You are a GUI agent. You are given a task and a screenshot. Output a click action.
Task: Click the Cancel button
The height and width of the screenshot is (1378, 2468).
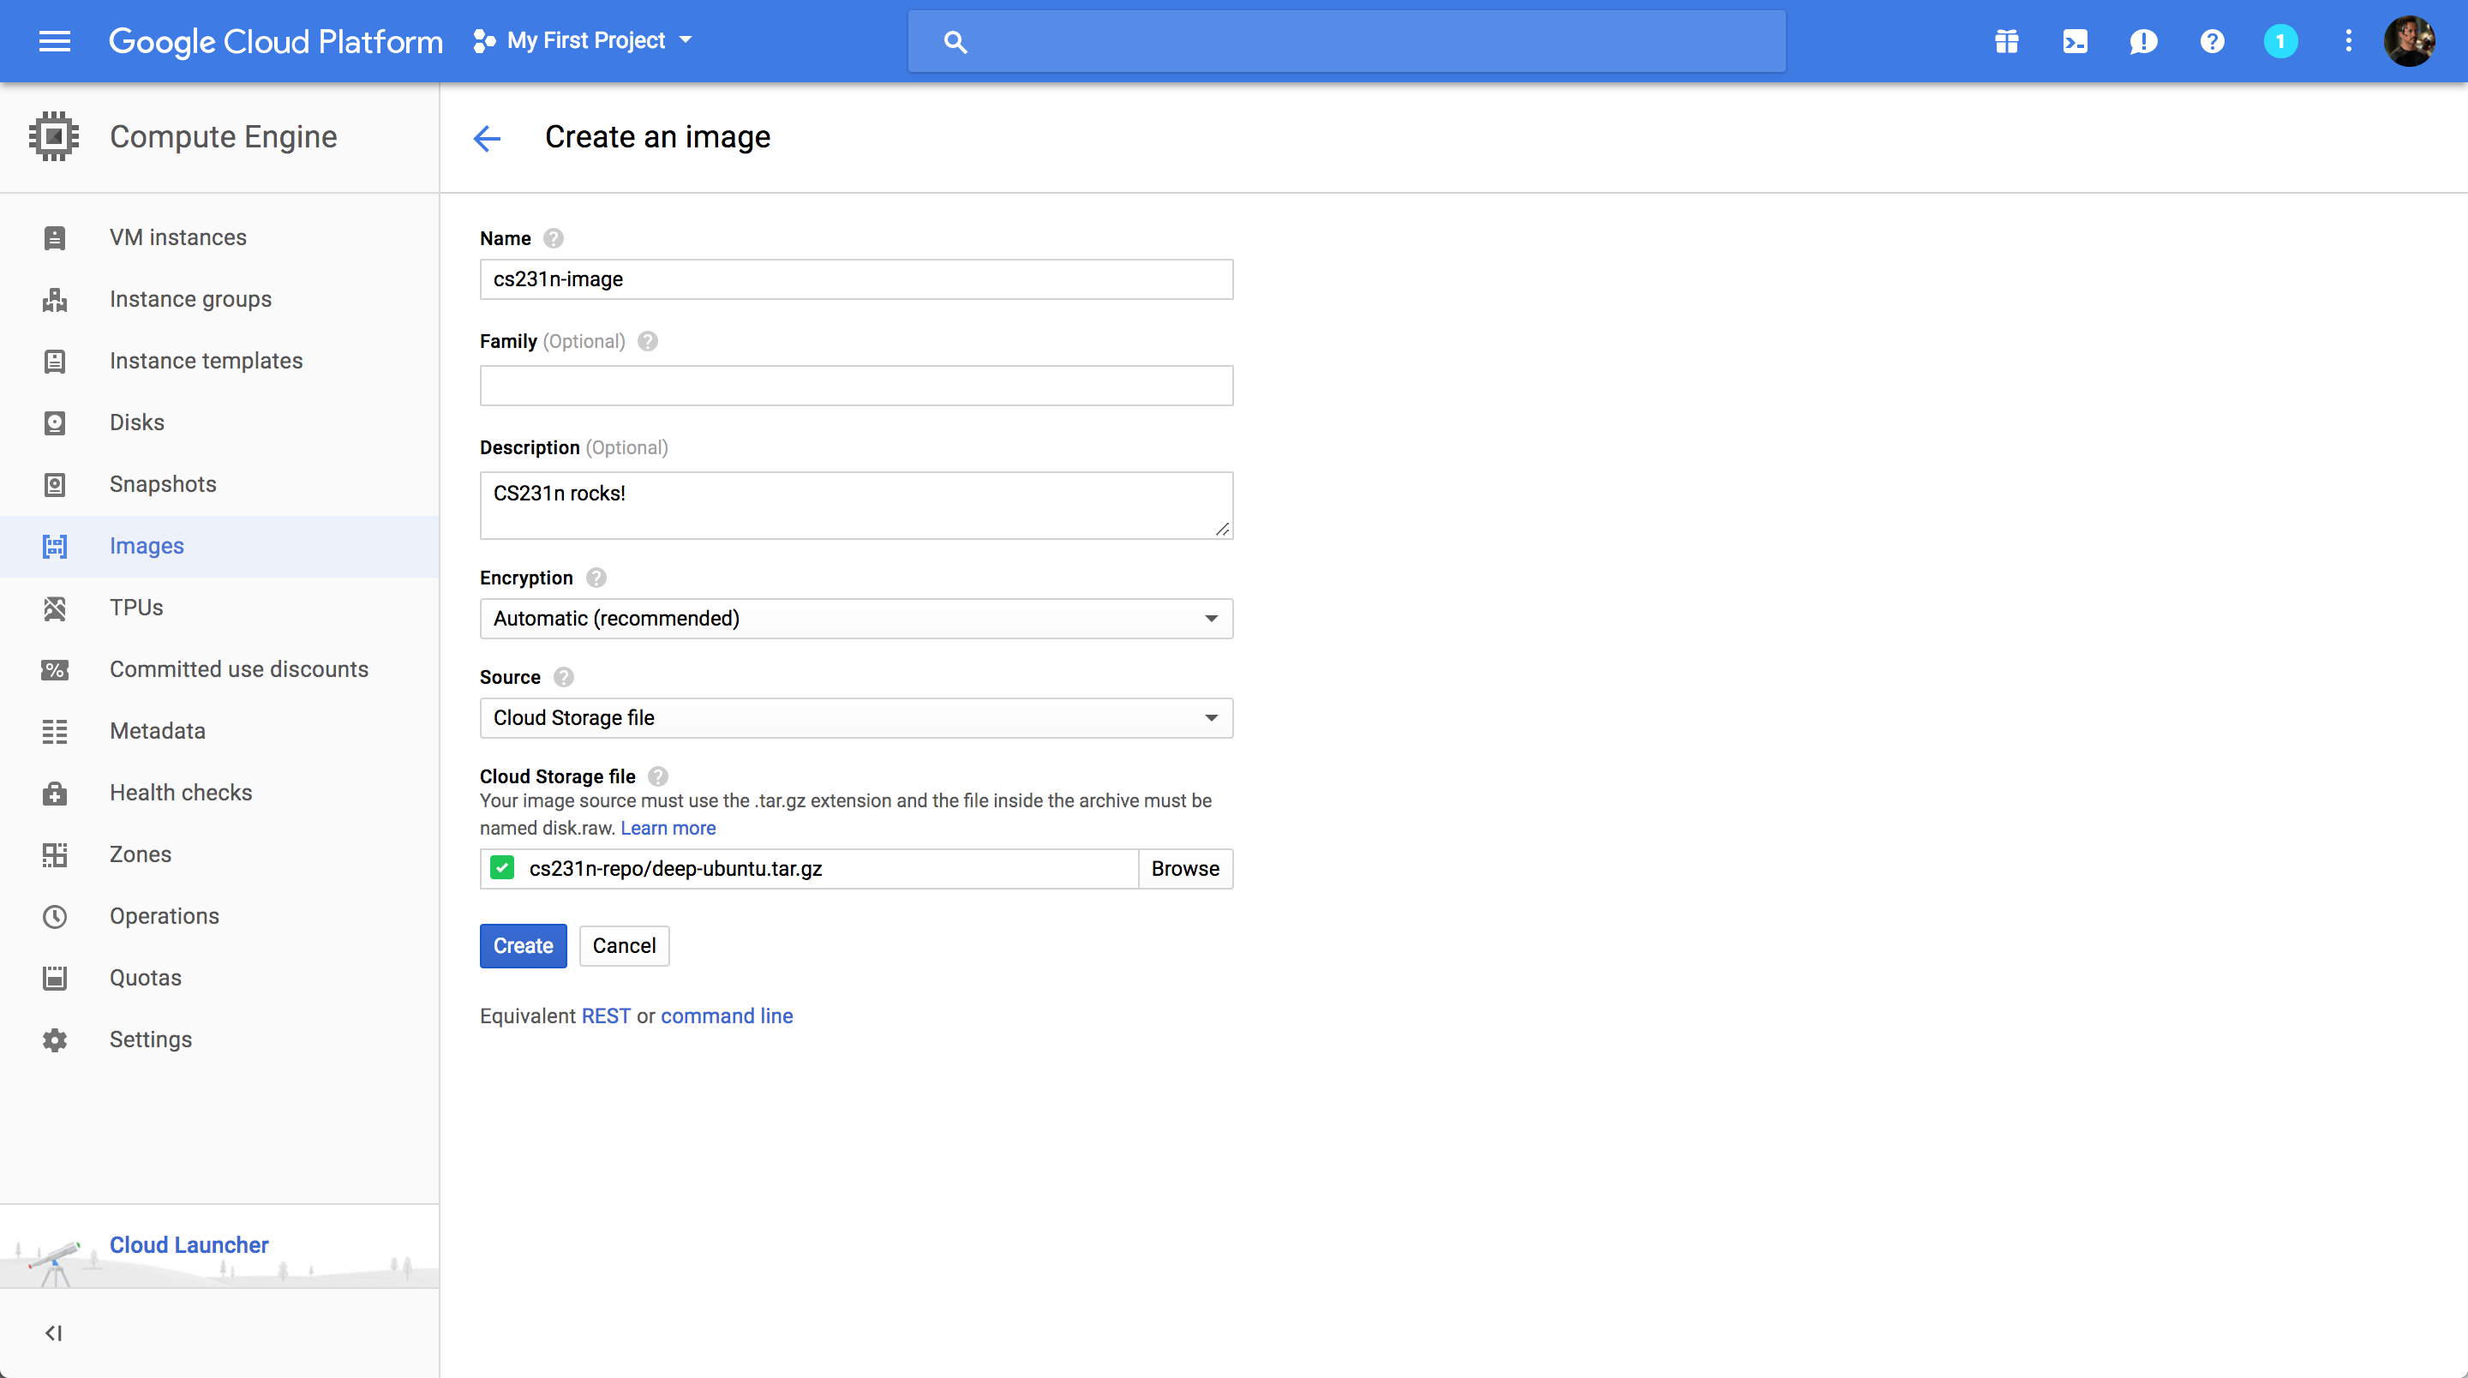(x=624, y=946)
